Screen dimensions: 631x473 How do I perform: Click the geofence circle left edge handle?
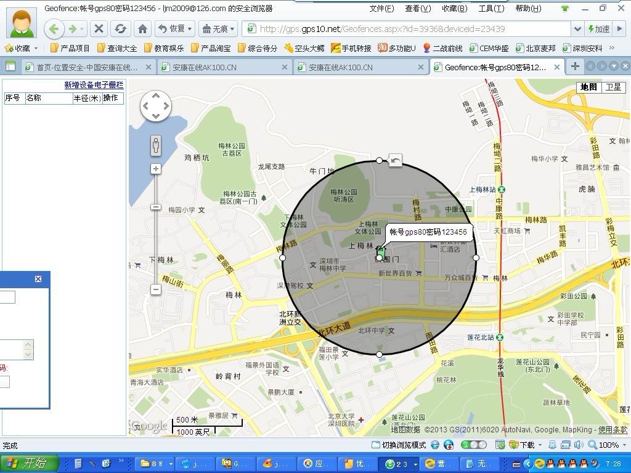282,257
